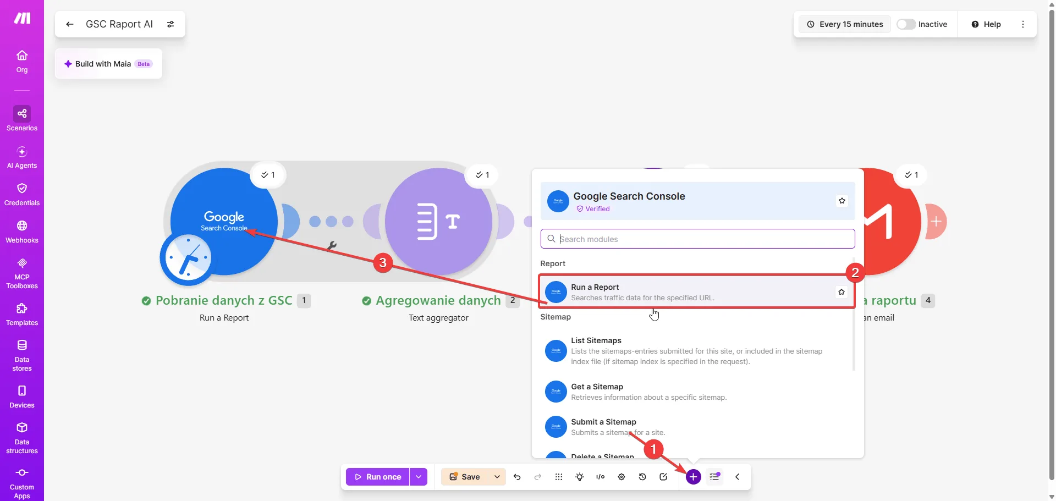Click the explain flow lightbulb icon
Image resolution: width=1056 pixels, height=501 pixels.
tap(580, 477)
